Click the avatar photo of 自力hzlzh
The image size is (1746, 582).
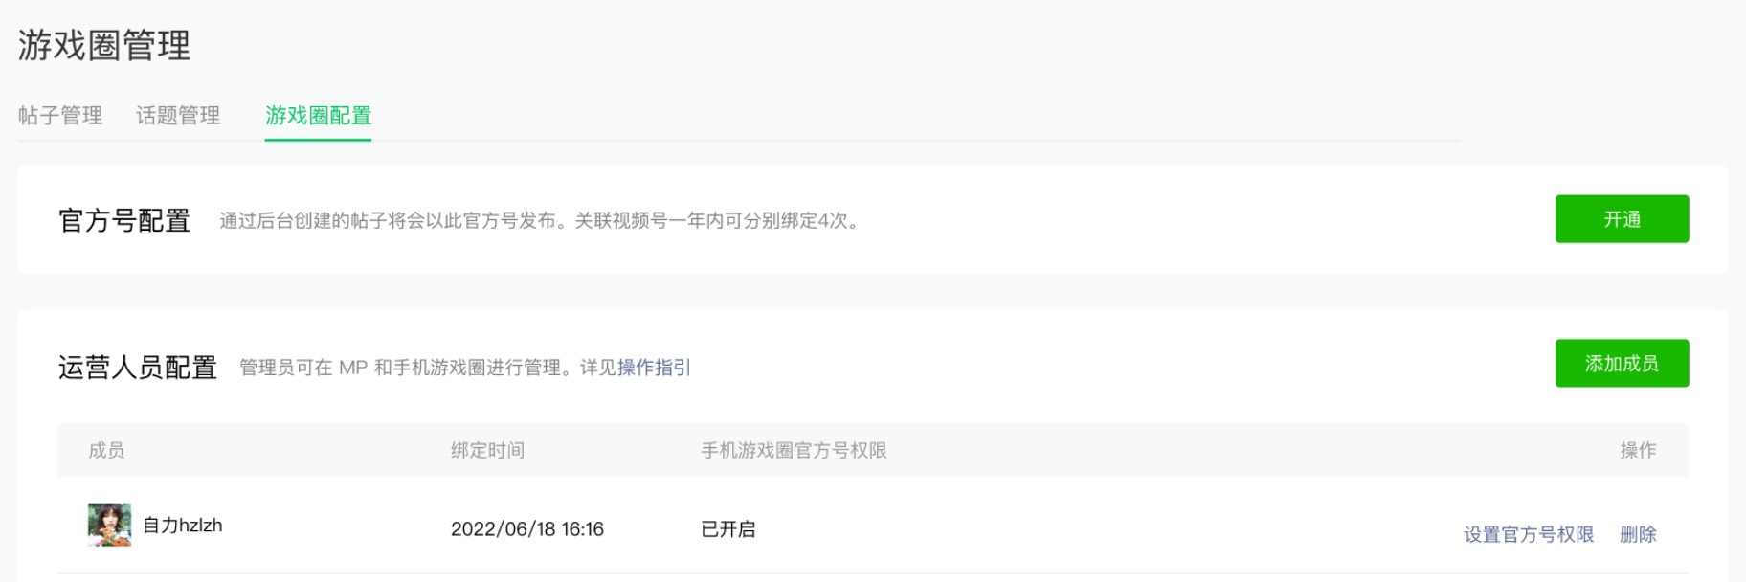(x=109, y=525)
